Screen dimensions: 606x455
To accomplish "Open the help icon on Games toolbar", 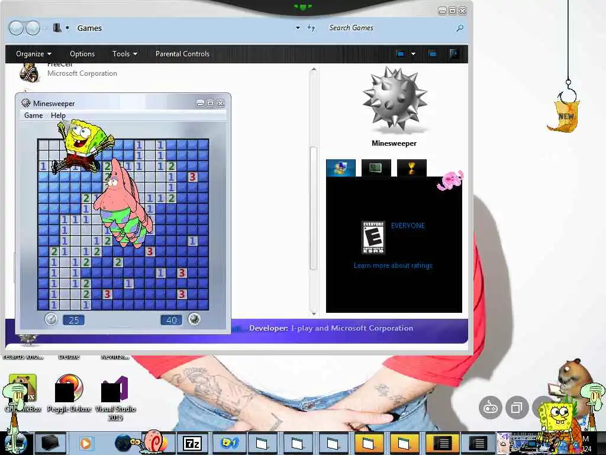I will pyautogui.click(x=454, y=54).
